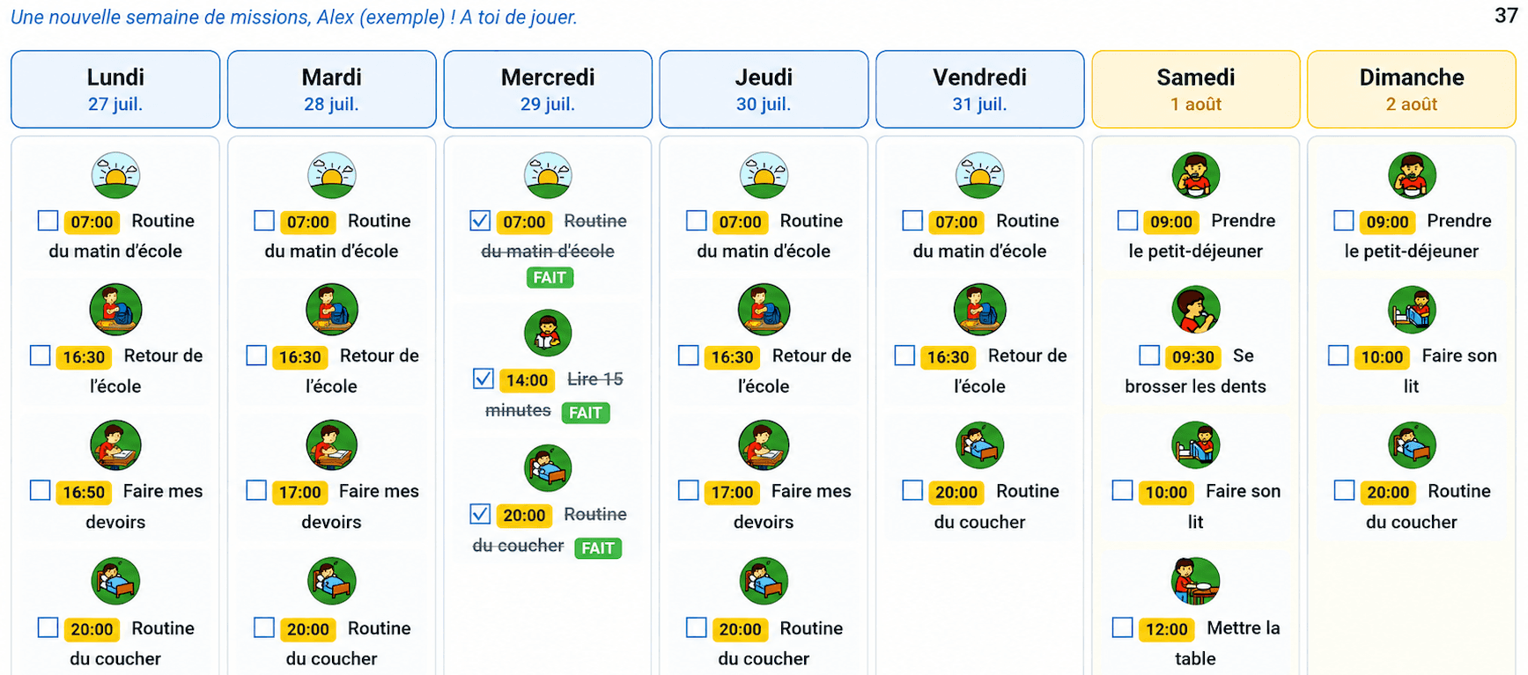Tick Dimanche 09:00 Prendre le petit-déjeuner checkbox
This screenshot has height=675, width=1528.
pyautogui.click(x=1343, y=220)
